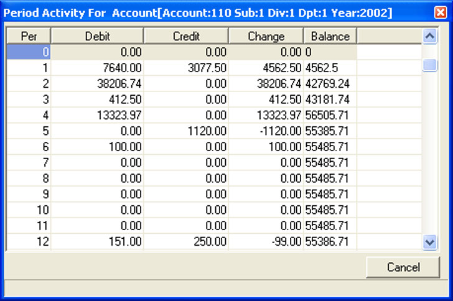The image size is (453, 301).
Task: Select period 3 row number
Action: pyautogui.click(x=29, y=100)
